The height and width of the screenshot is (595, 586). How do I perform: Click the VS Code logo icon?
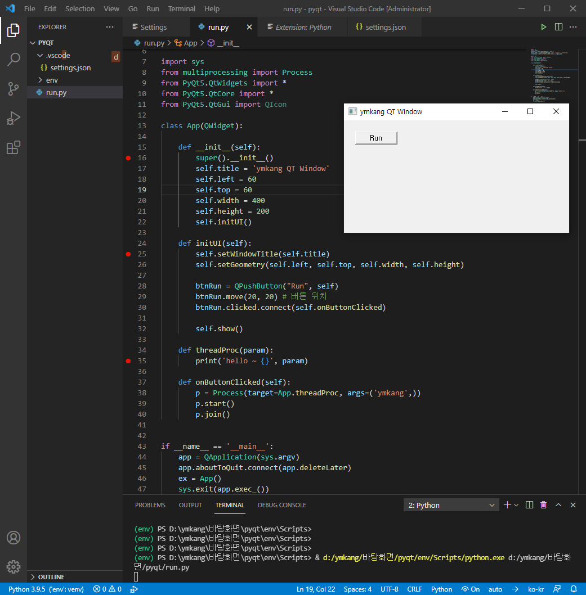[10, 8]
